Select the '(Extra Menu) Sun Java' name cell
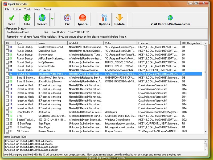This screenshot has height=160, width=213. tap(52, 78)
